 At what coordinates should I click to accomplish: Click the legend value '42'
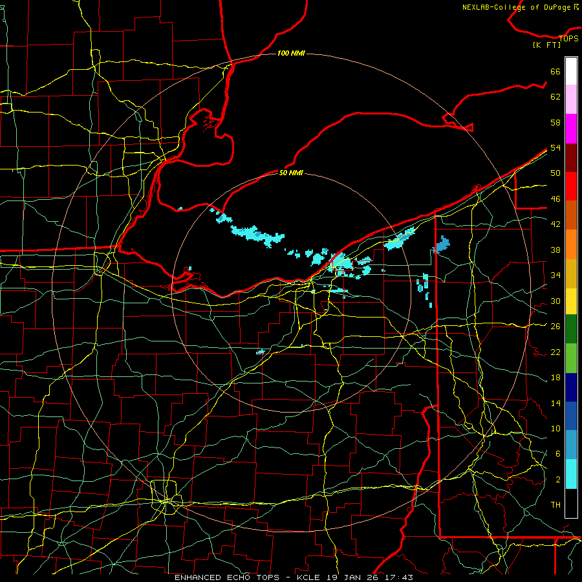(555, 224)
